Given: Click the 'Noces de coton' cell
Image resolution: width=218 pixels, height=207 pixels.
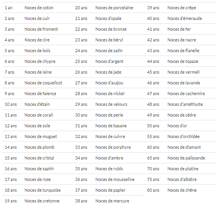Looking at the screenshot, I should click(39, 8).
